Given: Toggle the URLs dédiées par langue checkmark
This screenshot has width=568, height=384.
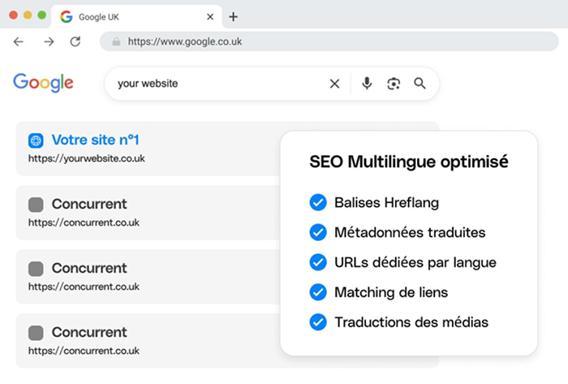Looking at the screenshot, I should click(x=318, y=262).
